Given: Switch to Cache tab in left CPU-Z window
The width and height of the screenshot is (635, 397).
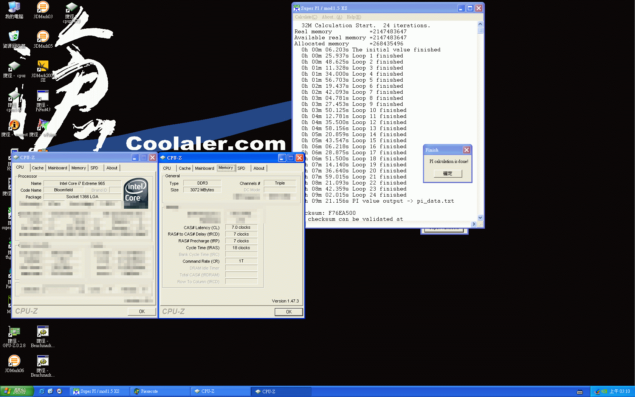Looking at the screenshot, I should [37, 168].
